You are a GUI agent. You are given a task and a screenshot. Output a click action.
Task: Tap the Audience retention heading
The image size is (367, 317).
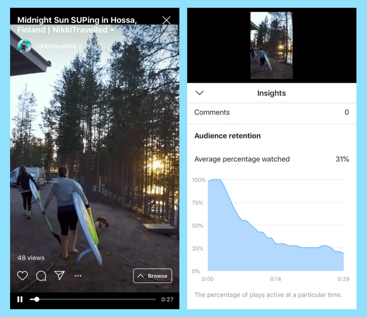[228, 136]
